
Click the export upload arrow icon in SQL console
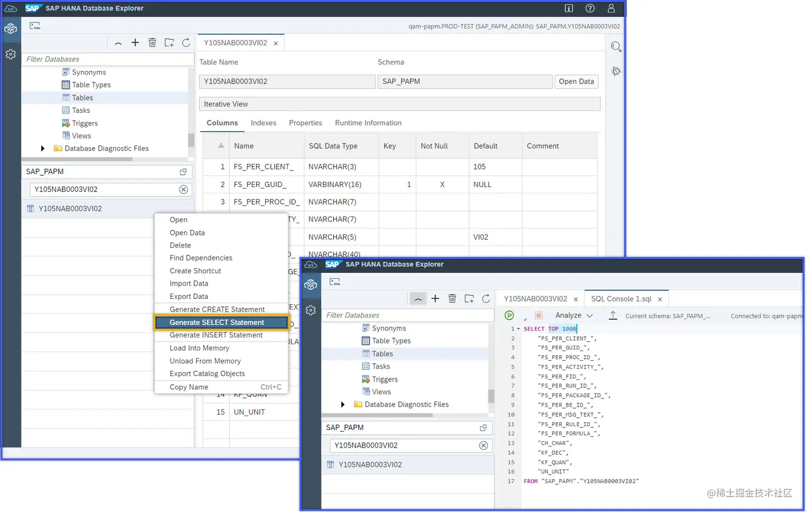(x=613, y=315)
